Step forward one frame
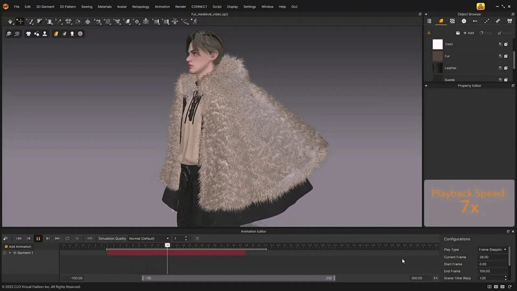517x291 pixels. [x=48, y=239]
